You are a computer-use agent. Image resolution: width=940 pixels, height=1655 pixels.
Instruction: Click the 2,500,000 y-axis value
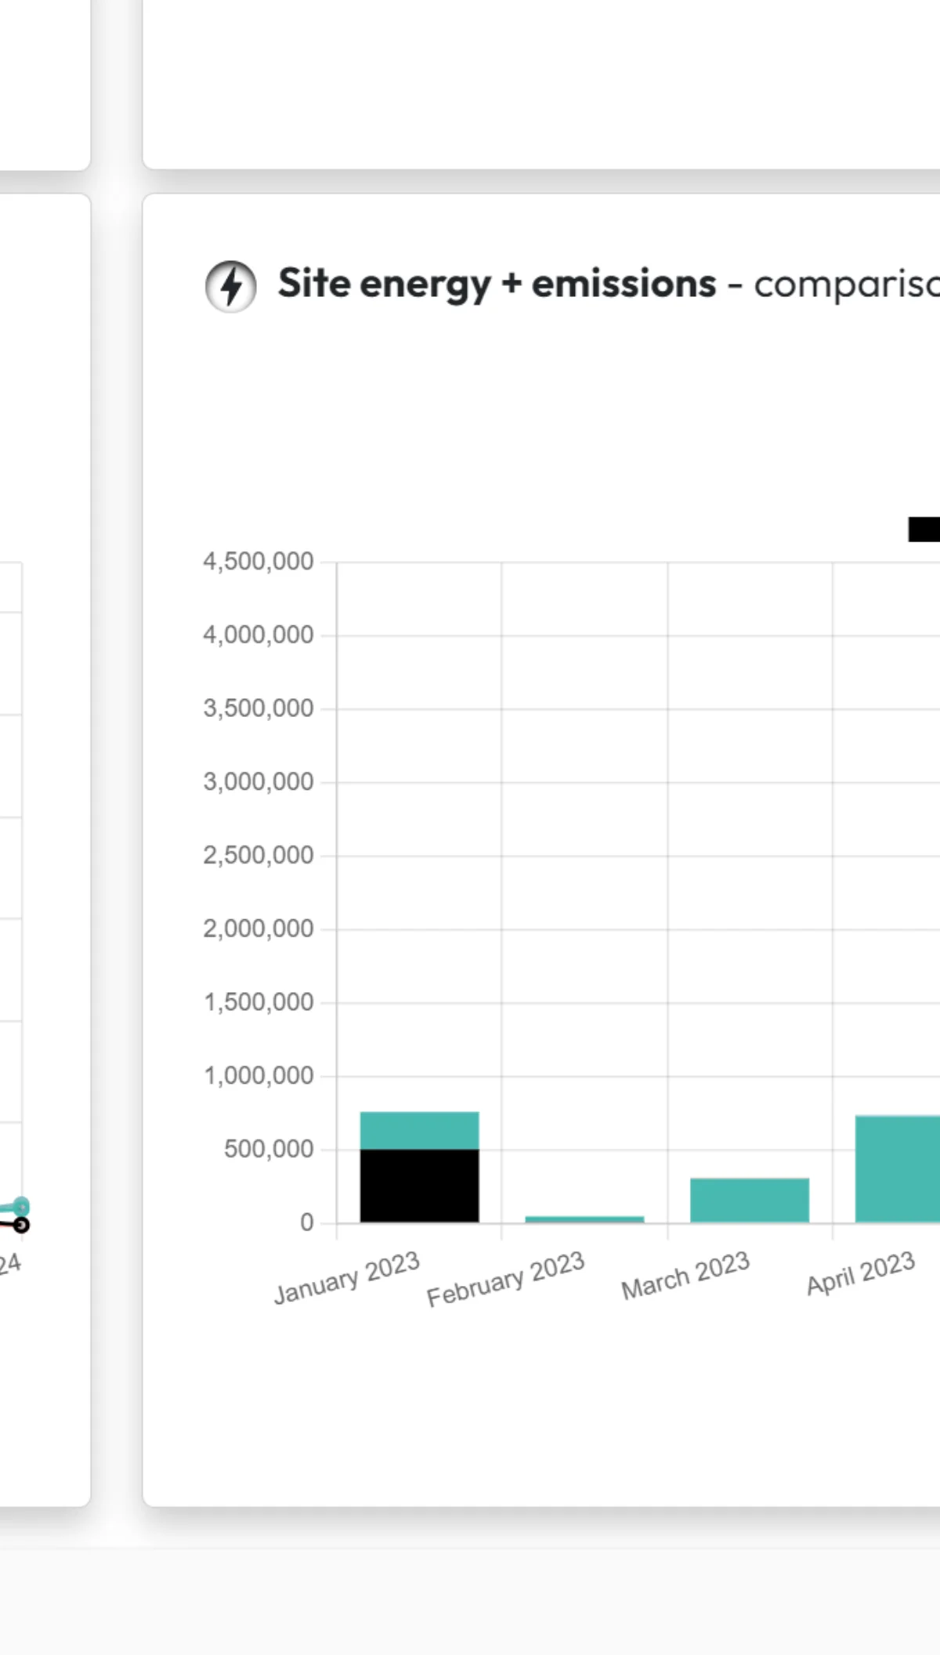[x=258, y=856]
